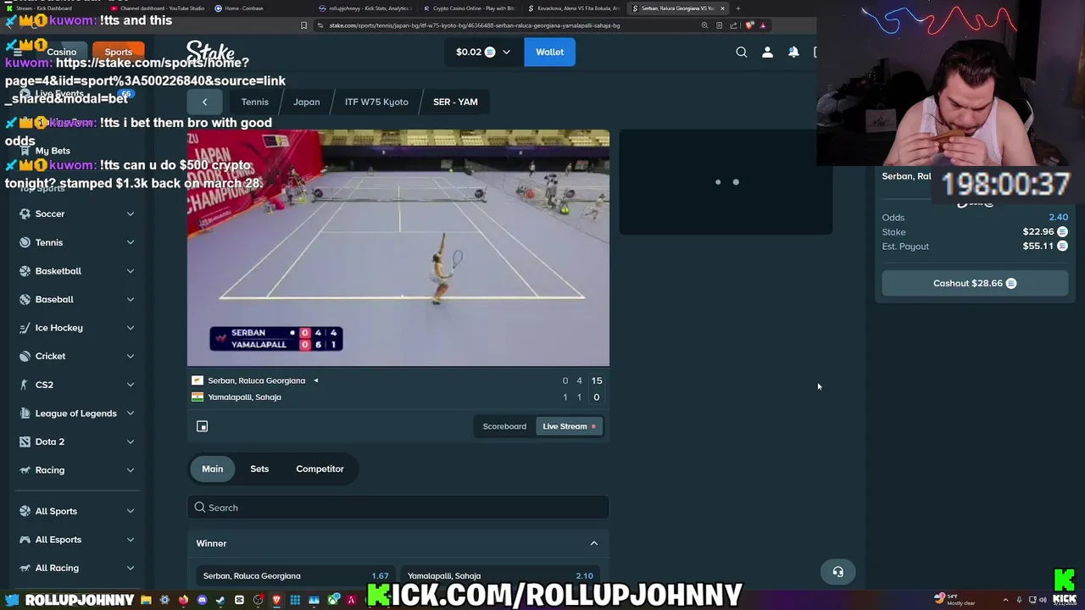Click the live tennis stream video
The height and width of the screenshot is (610, 1085).
398,247
